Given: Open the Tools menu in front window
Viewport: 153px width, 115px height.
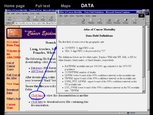Looking at the screenshot, I should pos(88,16).
